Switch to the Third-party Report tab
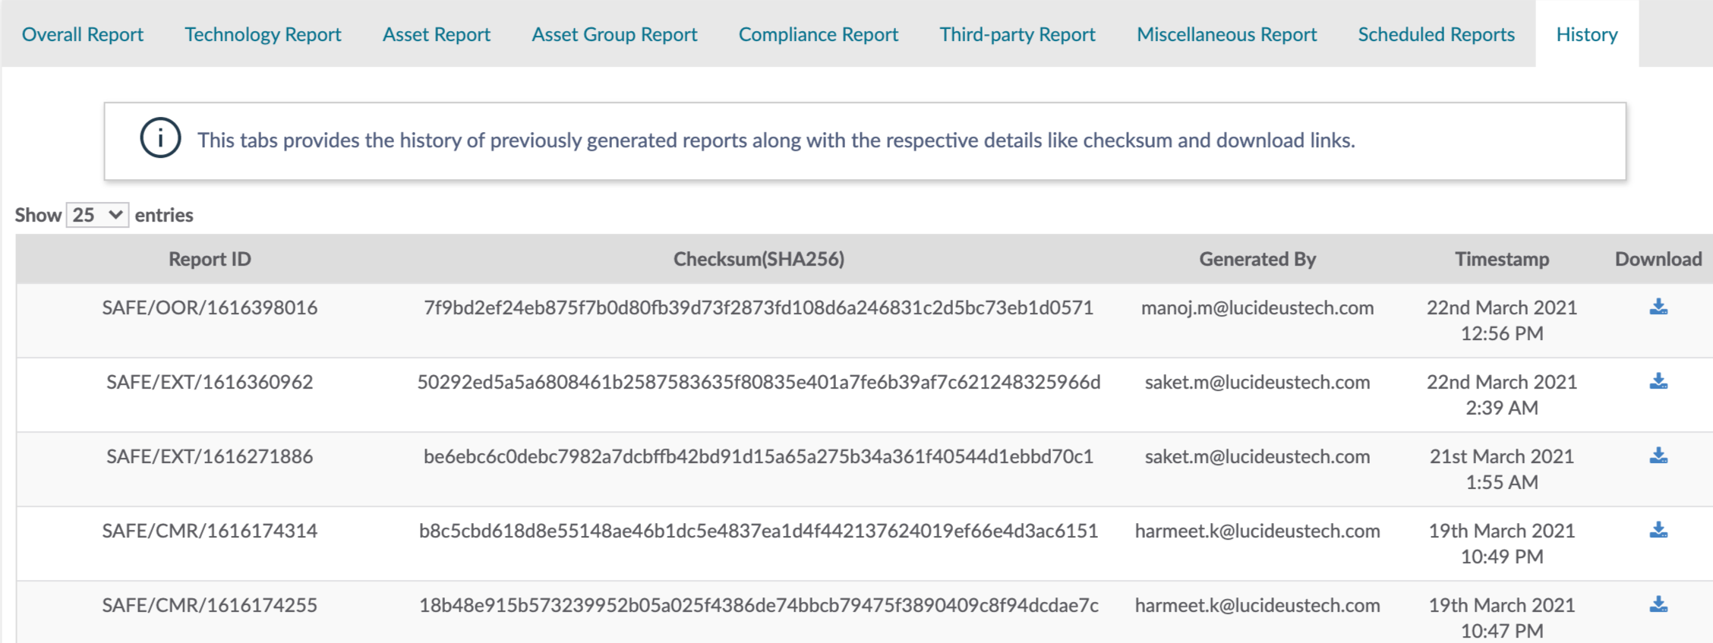 pos(1017,34)
